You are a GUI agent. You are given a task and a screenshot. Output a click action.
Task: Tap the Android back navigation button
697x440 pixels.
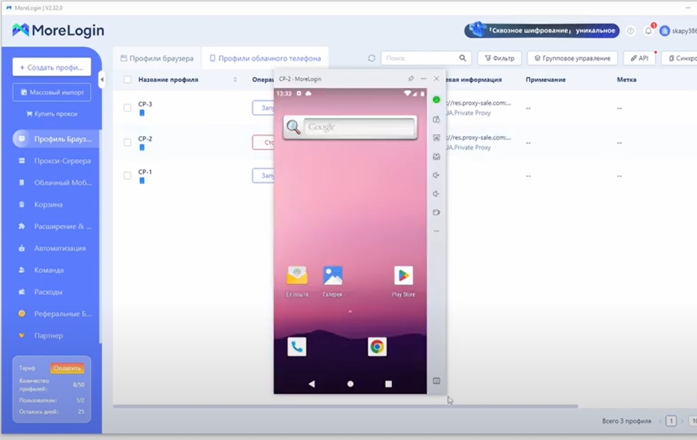coord(312,384)
